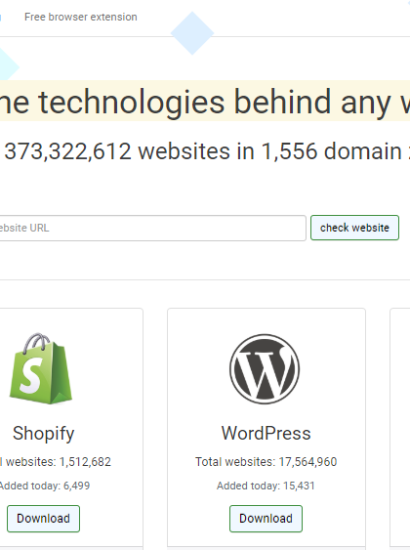Viewport: 410px width, 550px height.
Task: Open the Free browser extension link
Action: (81, 17)
